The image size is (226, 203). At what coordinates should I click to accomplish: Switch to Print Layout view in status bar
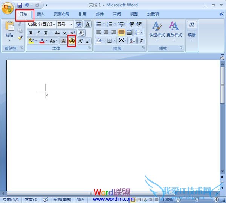click(x=133, y=200)
